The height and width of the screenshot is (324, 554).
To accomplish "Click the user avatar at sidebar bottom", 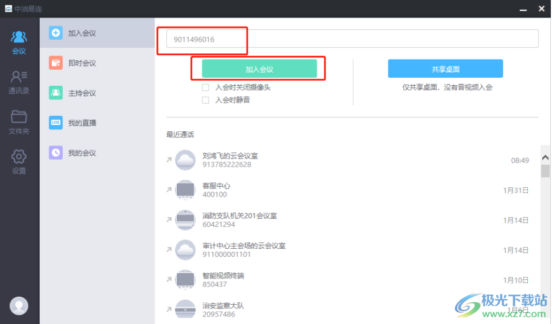I will [x=19, y=305].
